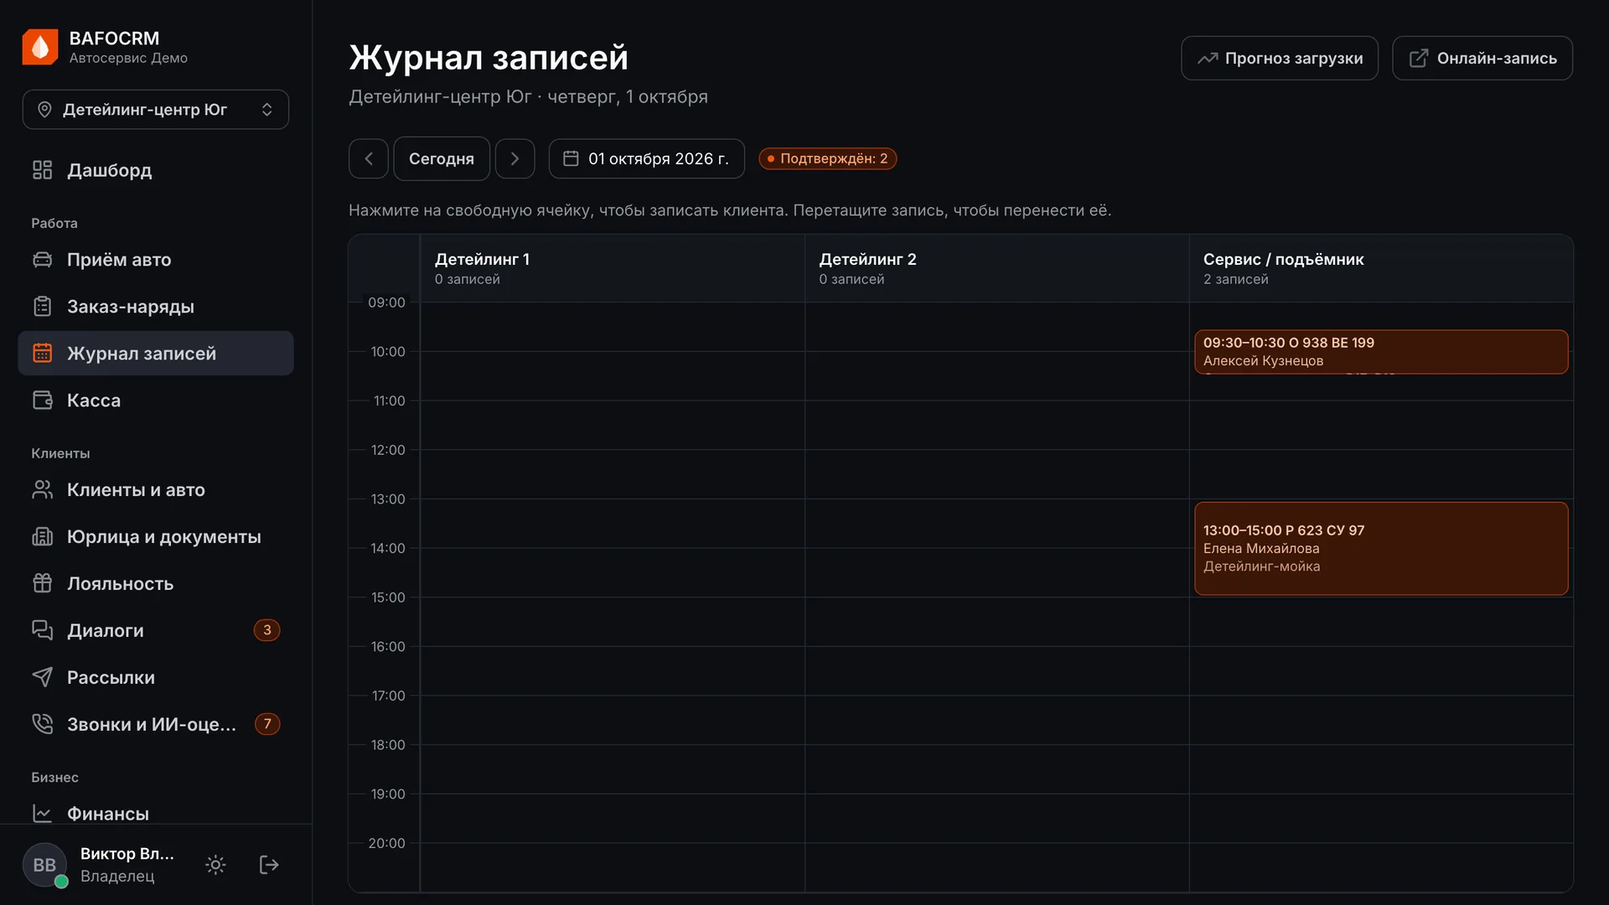
Task: Click the Подтверждён: 2 status badge
Action: click(x=828, y=158)
